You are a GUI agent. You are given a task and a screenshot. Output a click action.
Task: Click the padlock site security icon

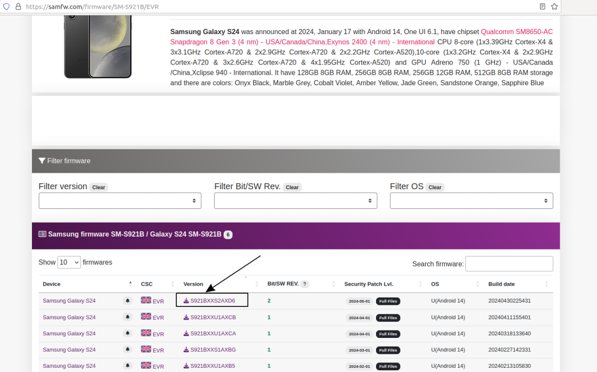point(18,6)
